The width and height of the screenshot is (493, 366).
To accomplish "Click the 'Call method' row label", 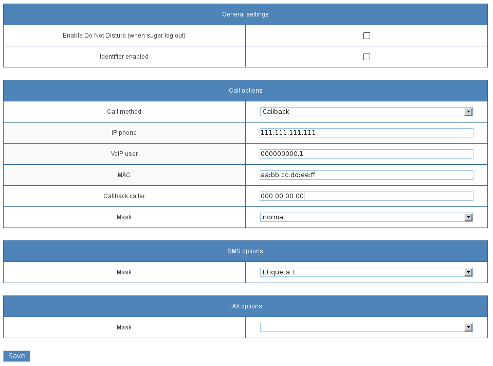I will 124,112.
